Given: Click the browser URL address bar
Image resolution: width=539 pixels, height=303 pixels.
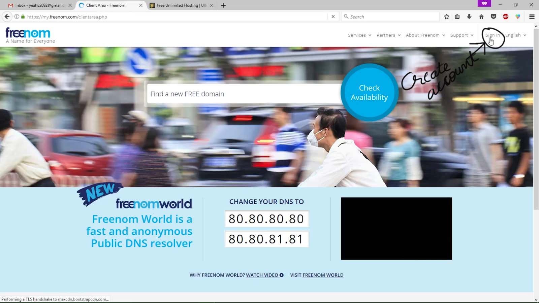Looking at the screenshot, I should [x=175, y=16].
